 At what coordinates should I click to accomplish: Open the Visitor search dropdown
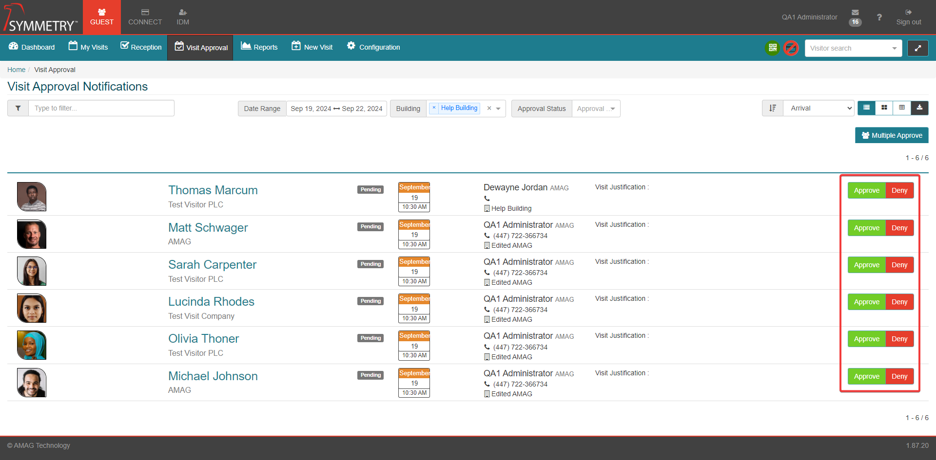click(853, 48)
